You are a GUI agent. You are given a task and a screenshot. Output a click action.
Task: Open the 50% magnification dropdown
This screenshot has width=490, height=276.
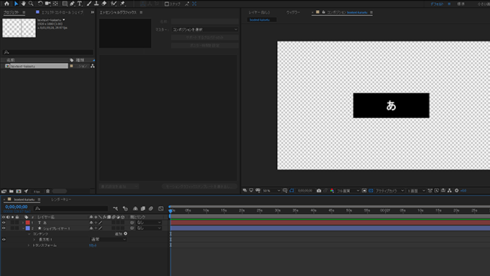pos(271,191)
